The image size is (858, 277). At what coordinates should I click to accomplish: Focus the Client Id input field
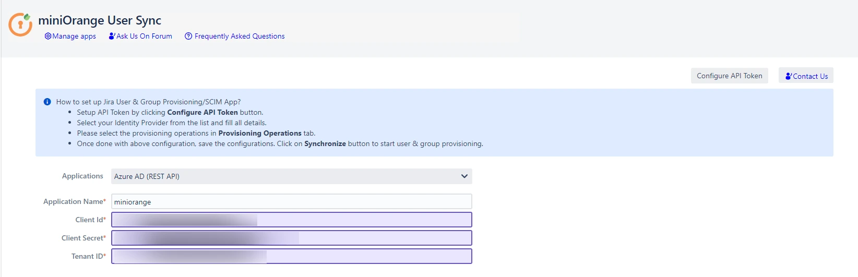(x=291, y=220)
